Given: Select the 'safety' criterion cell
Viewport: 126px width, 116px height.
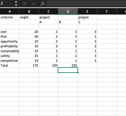Looking at the screenshot, I should click(10, 56).
